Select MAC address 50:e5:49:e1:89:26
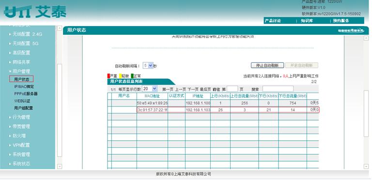This screenshot has width=372, height=180. click(152, 103)
